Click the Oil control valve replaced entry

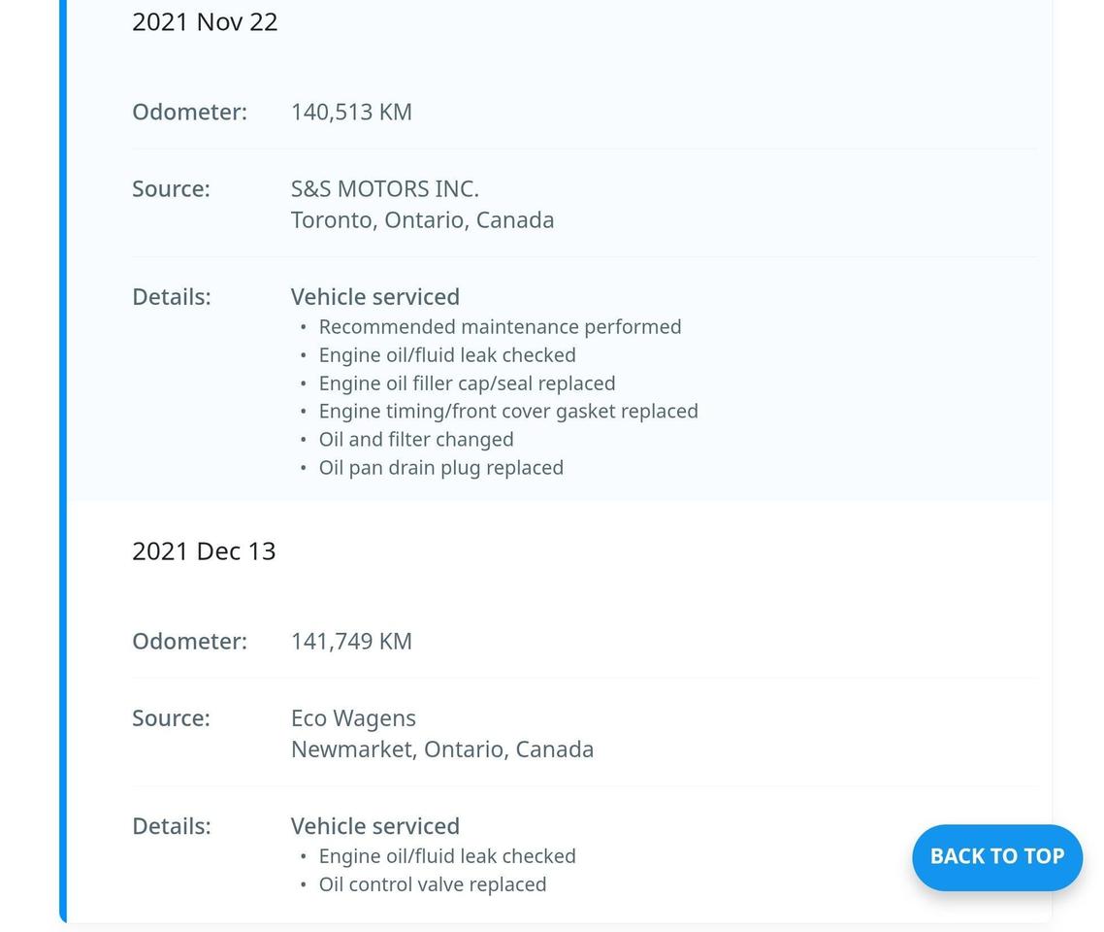pos(433,883)
